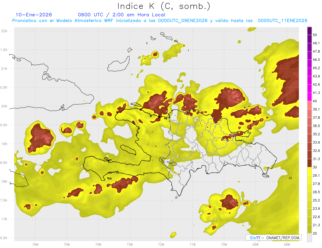
Task: Click the '71W' longitude label
Action: [x=192, y=245]
